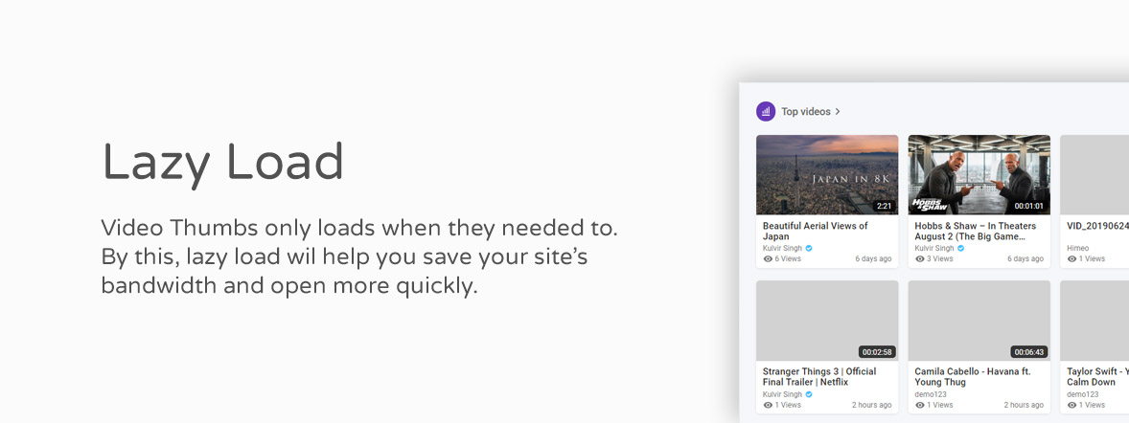Image resolution: width=1129 pixels, height=423 pixels.
Task: Expand Top videos via chevron arrow
Action: (838, 112)
